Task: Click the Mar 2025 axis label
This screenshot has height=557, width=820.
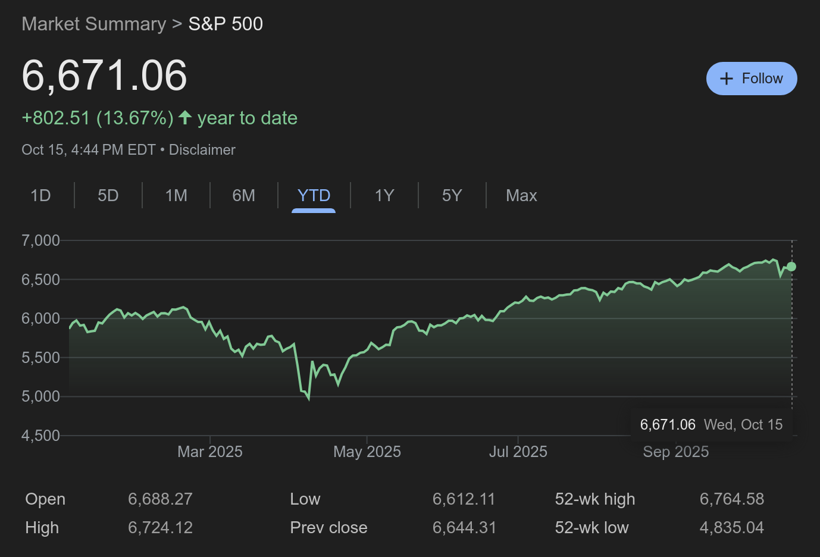Action: (210, 452)
